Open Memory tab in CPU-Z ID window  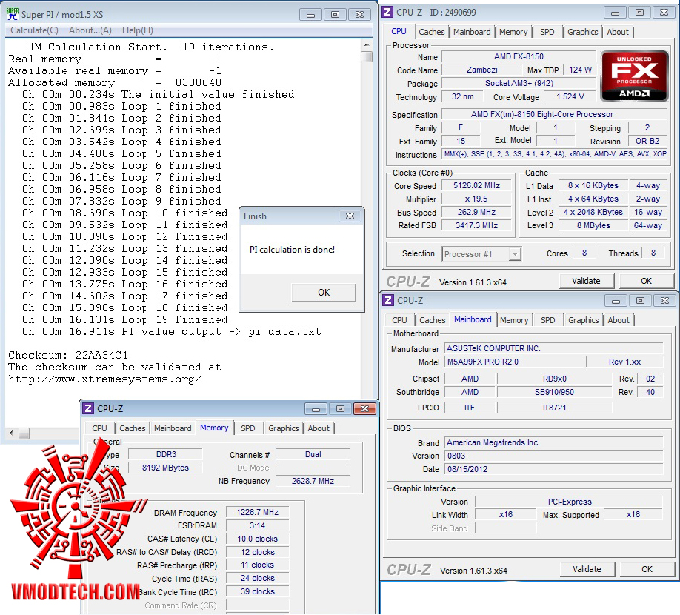pyautogui.click(x=513, y=32)
